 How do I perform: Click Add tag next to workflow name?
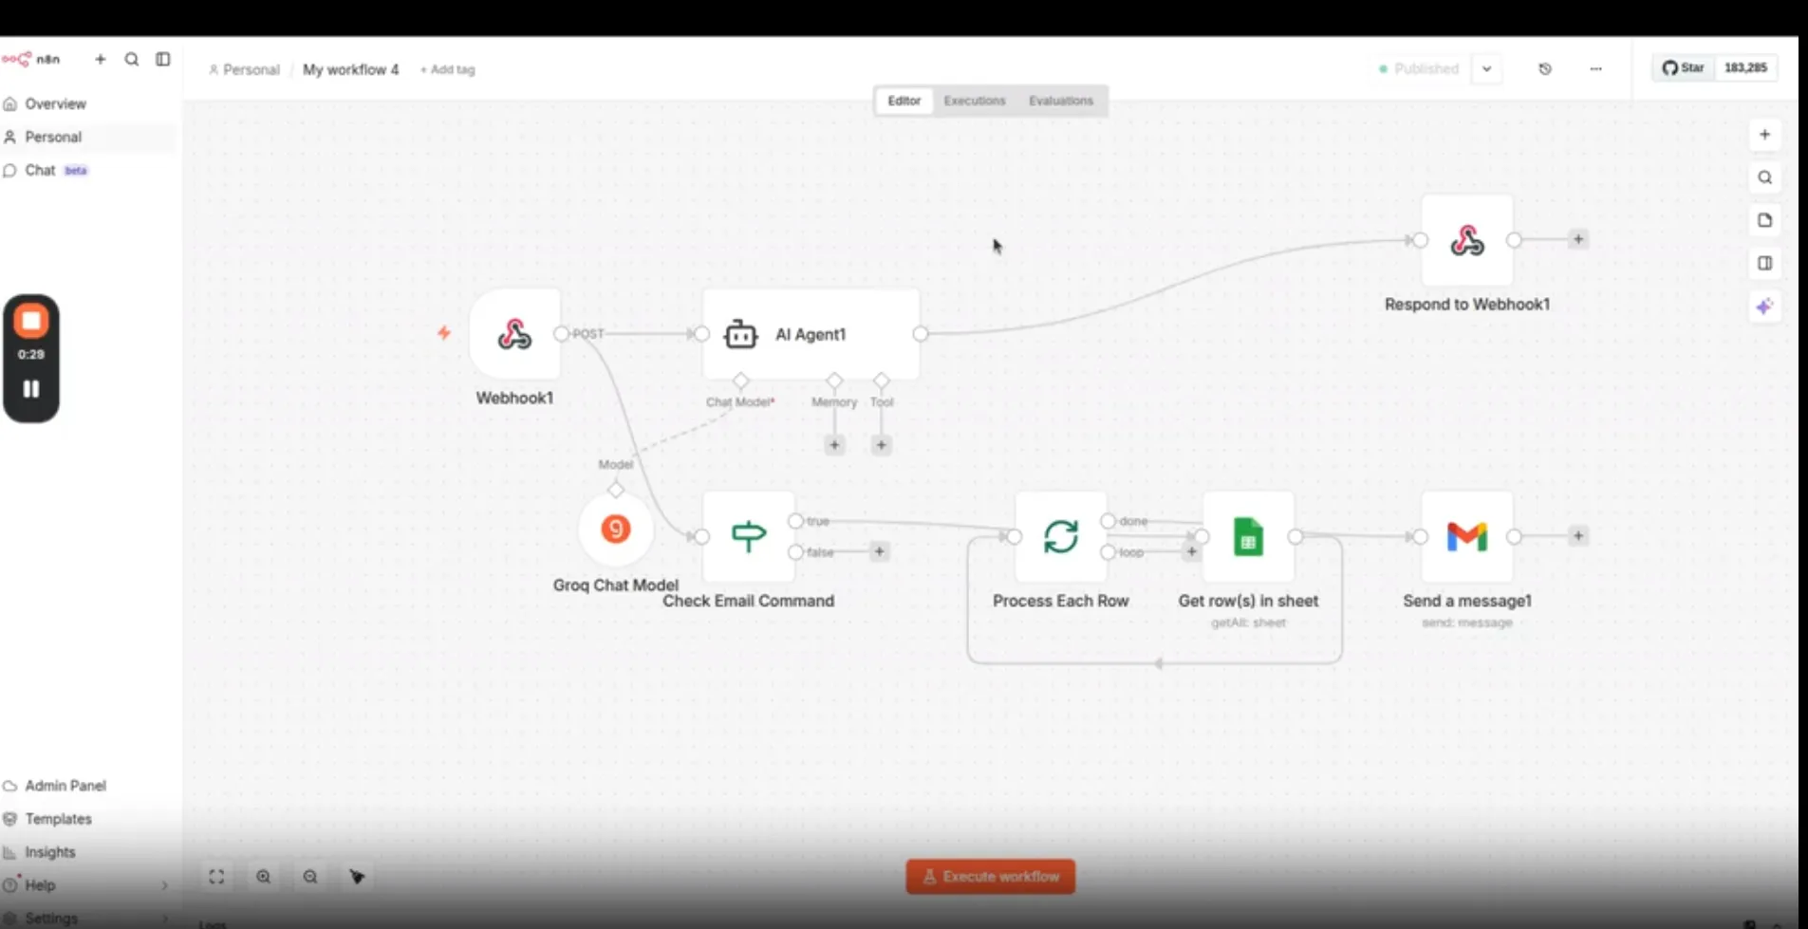tap(447, 69)
